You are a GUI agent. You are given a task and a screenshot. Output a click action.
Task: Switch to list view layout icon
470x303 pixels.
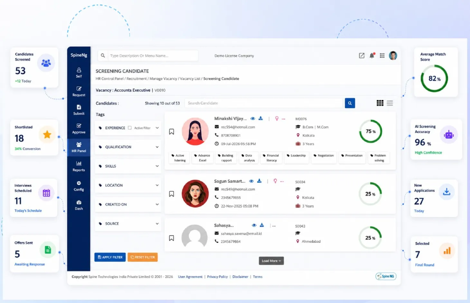tap(390, 103)
